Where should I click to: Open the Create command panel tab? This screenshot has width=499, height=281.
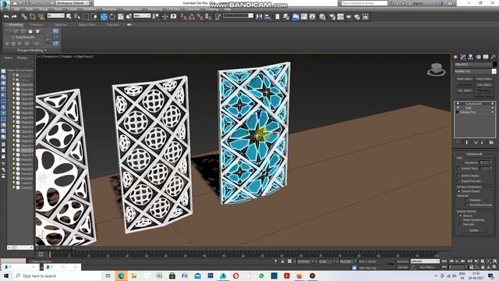point(455,57)
